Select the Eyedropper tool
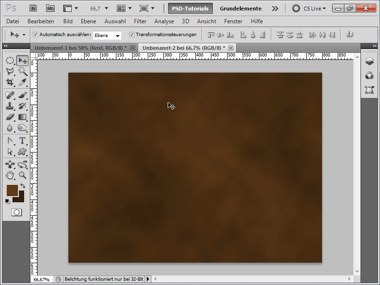The image size is (380, 285). pyautogui.click(x=22, y=82)
